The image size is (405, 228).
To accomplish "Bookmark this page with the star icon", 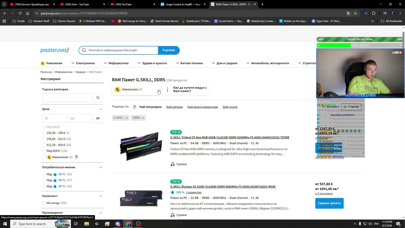I will click(355, 13).
